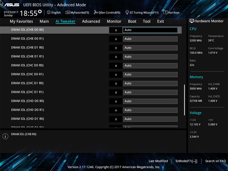Viewport: 228px width, 171px height.
Task: Click Auto field for DRAM IOL (CHC D0 R1)
Action: pos(150,74)
